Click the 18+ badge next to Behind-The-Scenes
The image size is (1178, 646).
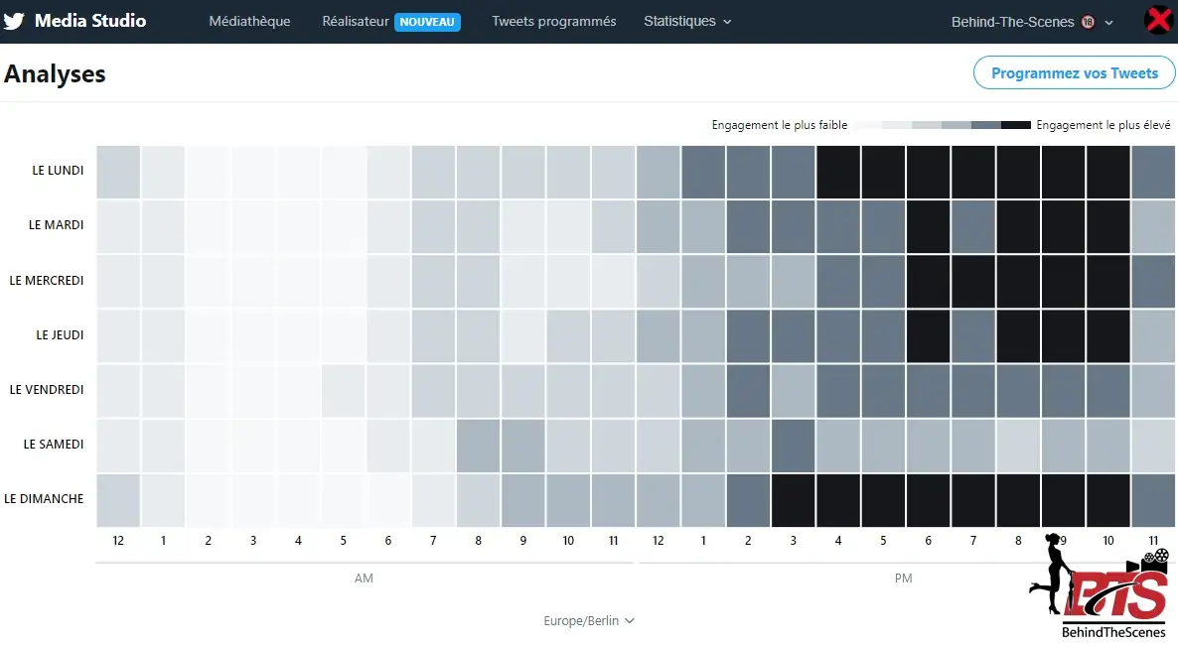tap(1088, 22)
